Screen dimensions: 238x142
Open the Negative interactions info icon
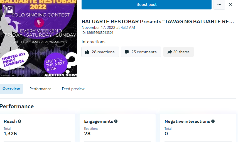pyautogui.click(x=213, y=121)
